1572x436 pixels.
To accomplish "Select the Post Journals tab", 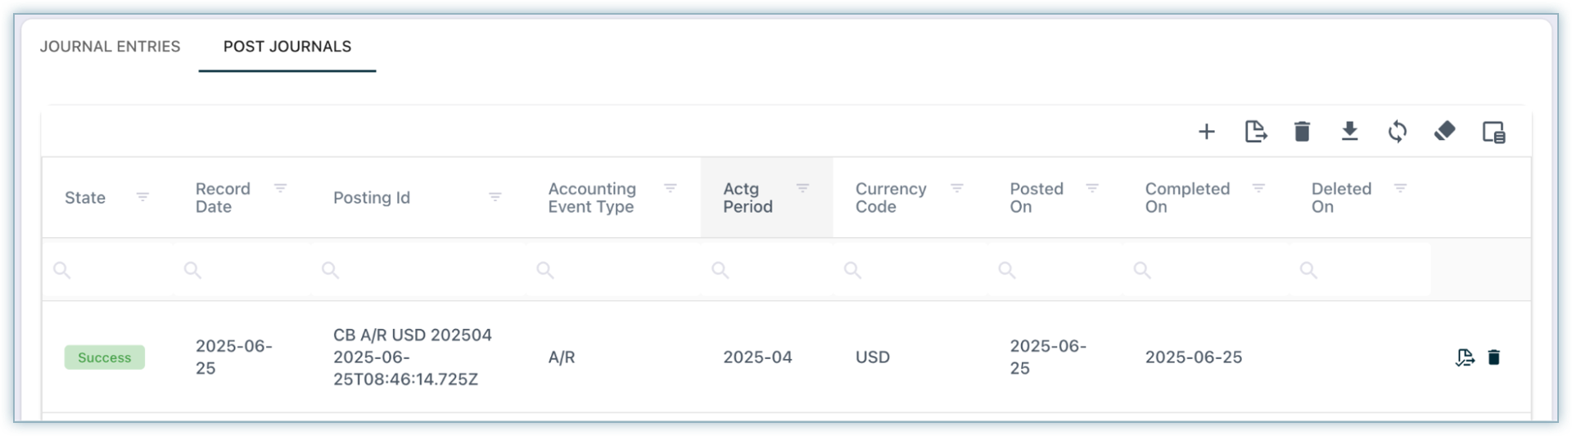I will [287, 47].
